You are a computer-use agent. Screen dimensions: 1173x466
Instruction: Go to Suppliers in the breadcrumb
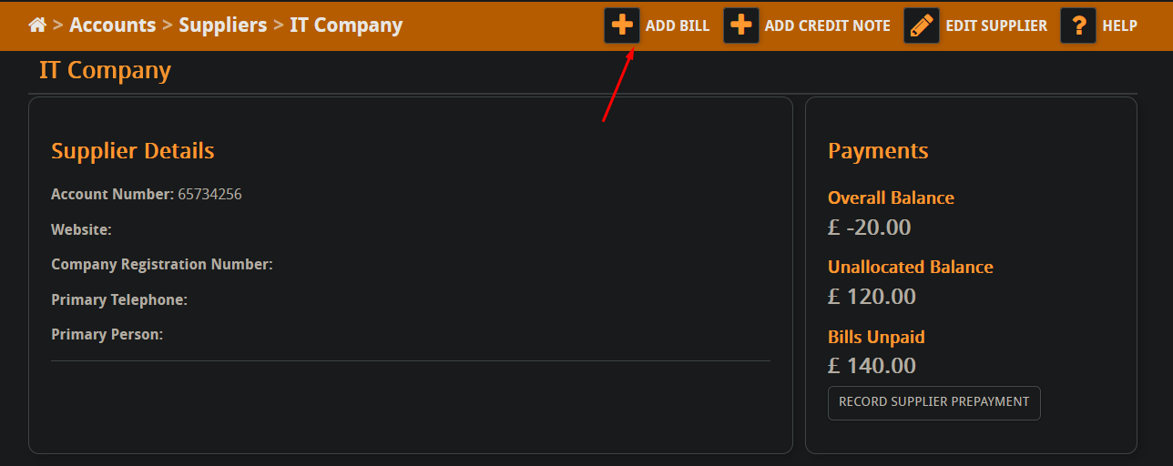(x=223, y=25)
